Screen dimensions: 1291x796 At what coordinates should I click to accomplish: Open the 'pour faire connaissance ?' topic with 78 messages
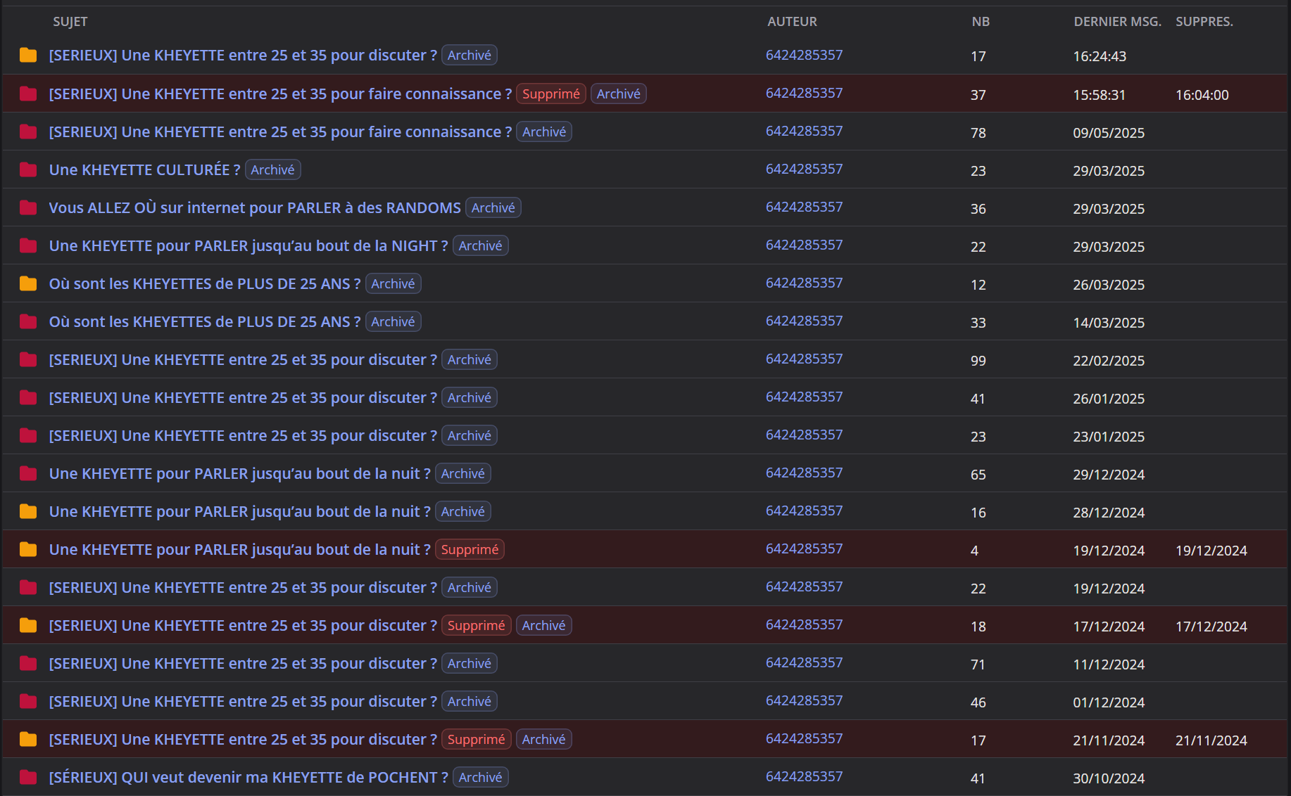pyautogui.click(x=280, y=131)
